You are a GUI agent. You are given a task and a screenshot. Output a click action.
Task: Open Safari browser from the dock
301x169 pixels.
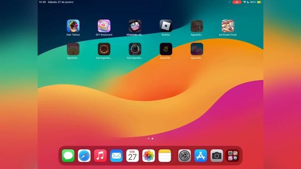[x=84, y=155]
